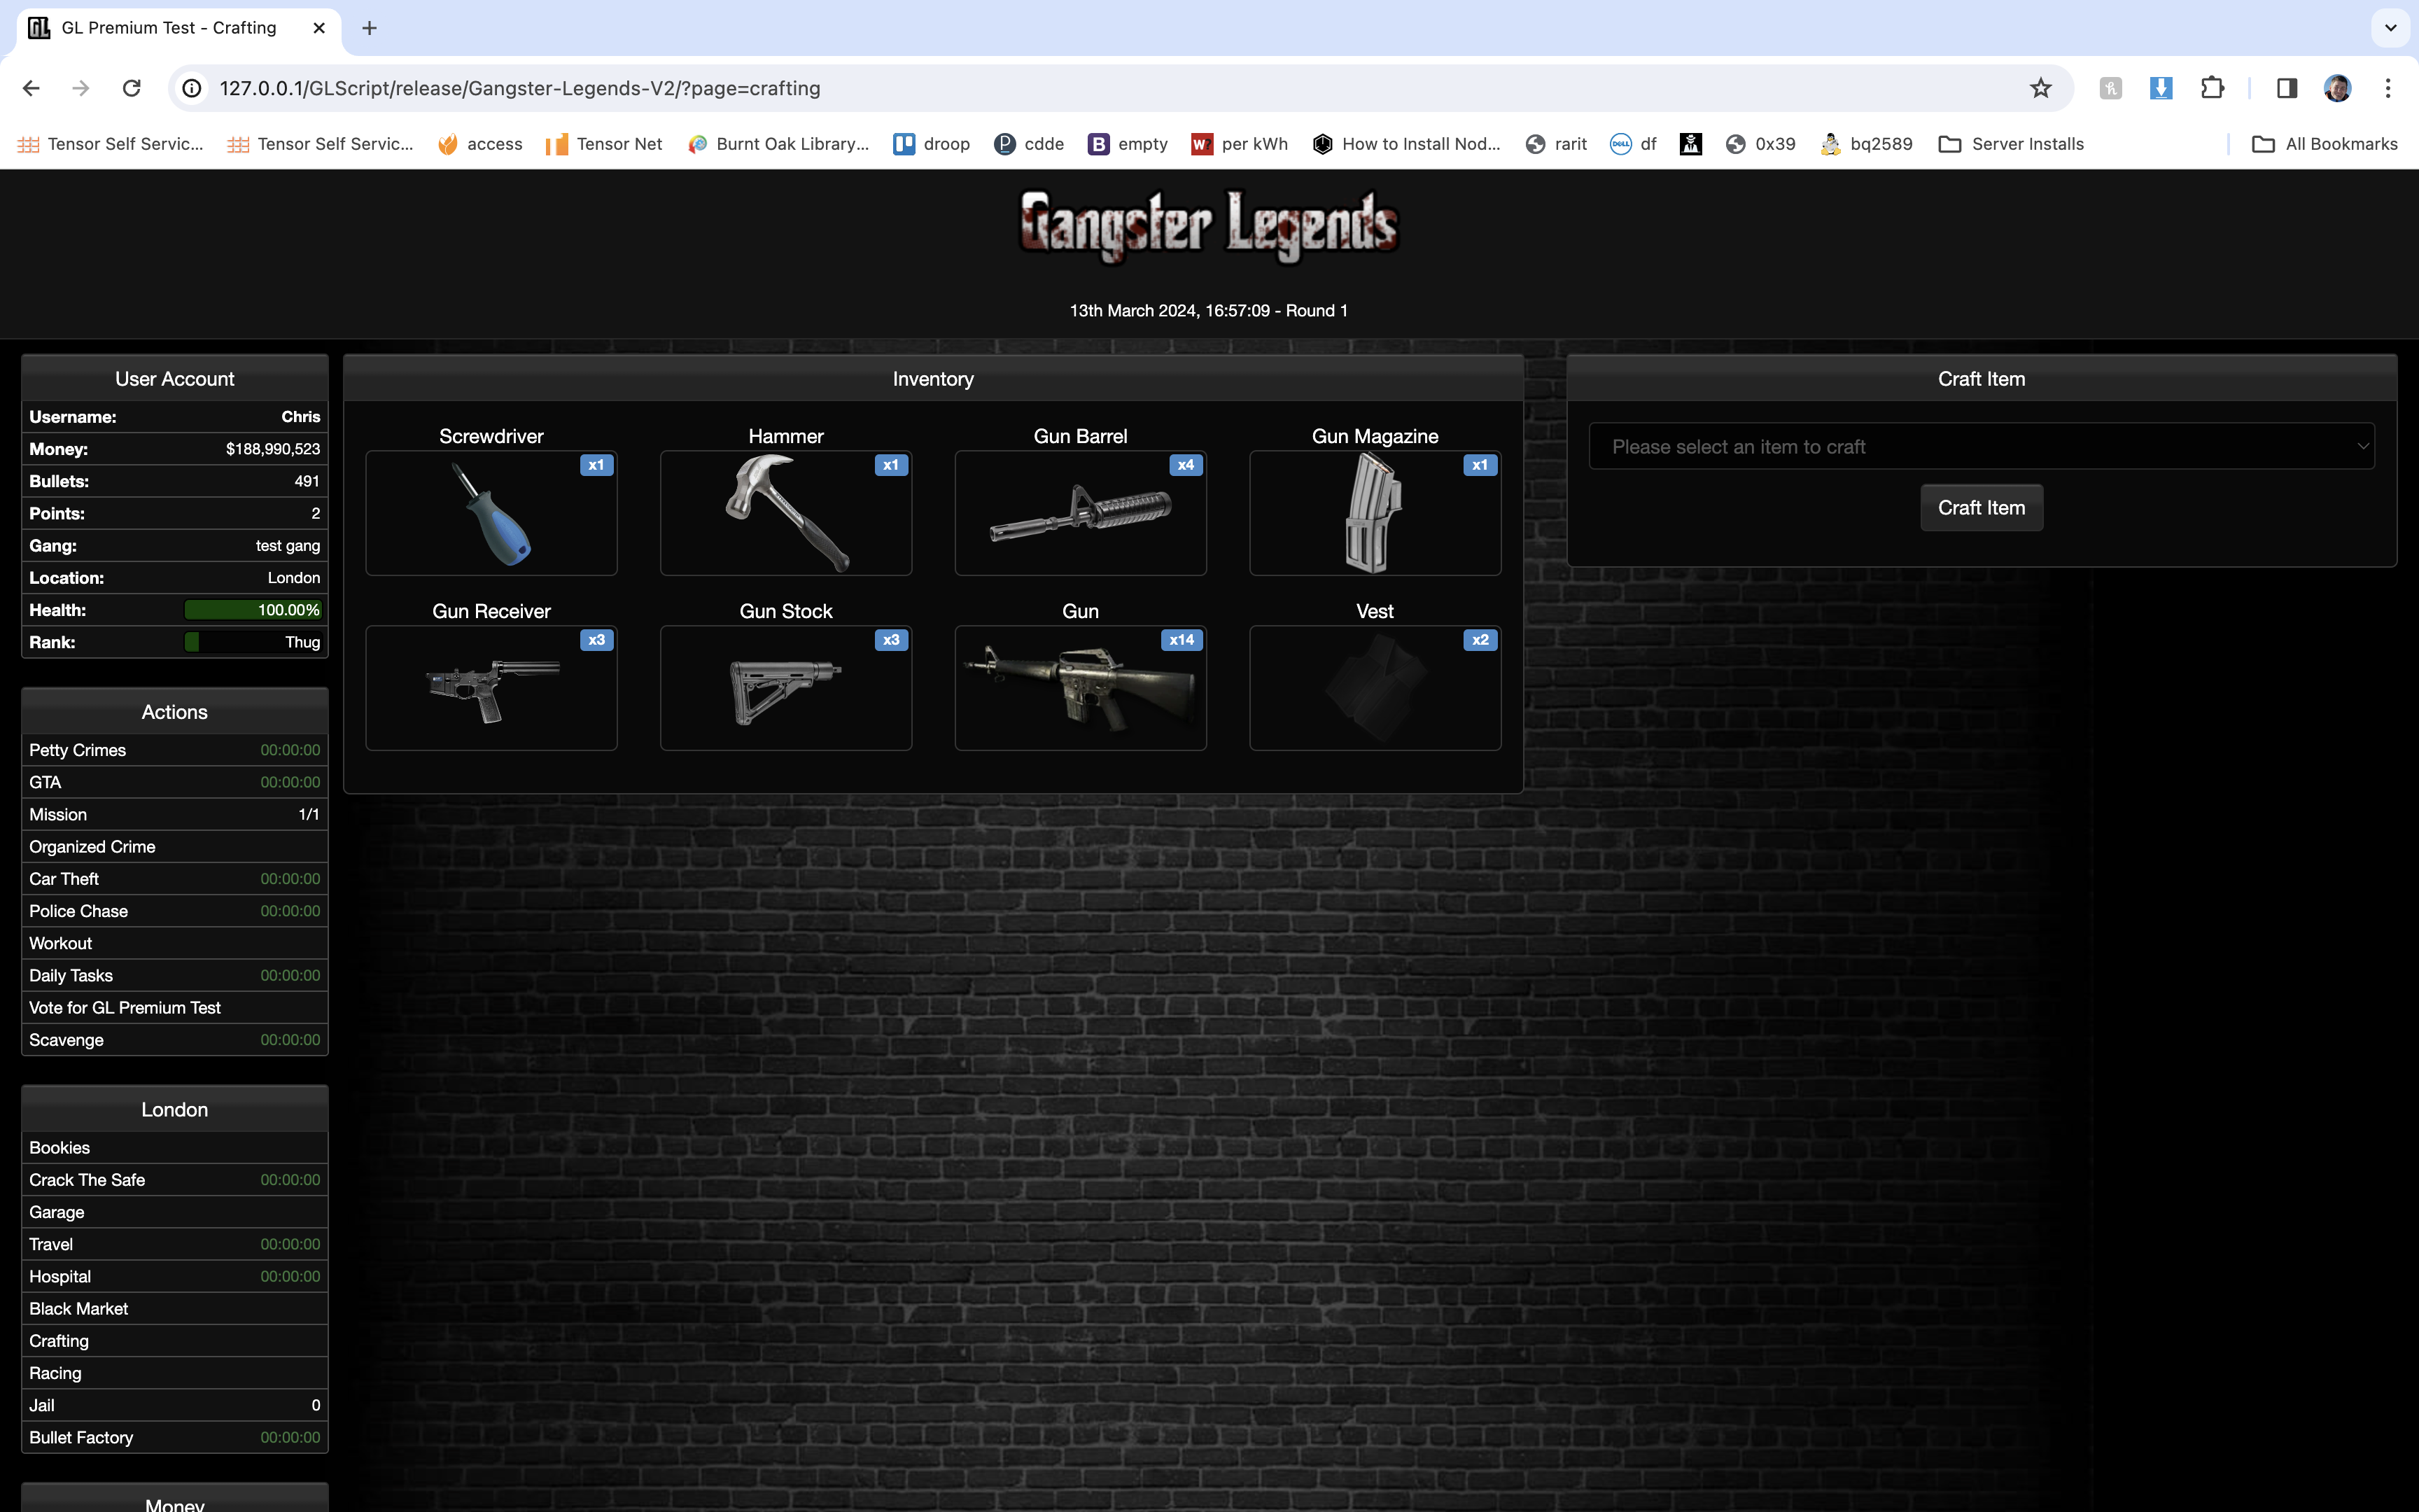Select the assembled Gun inventory item
The width and height of the screenshot is (2419, 1512).
click(x=1079, y=688)
